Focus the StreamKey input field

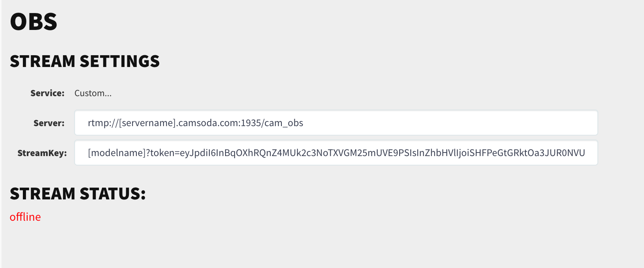(x=336, y=153)
